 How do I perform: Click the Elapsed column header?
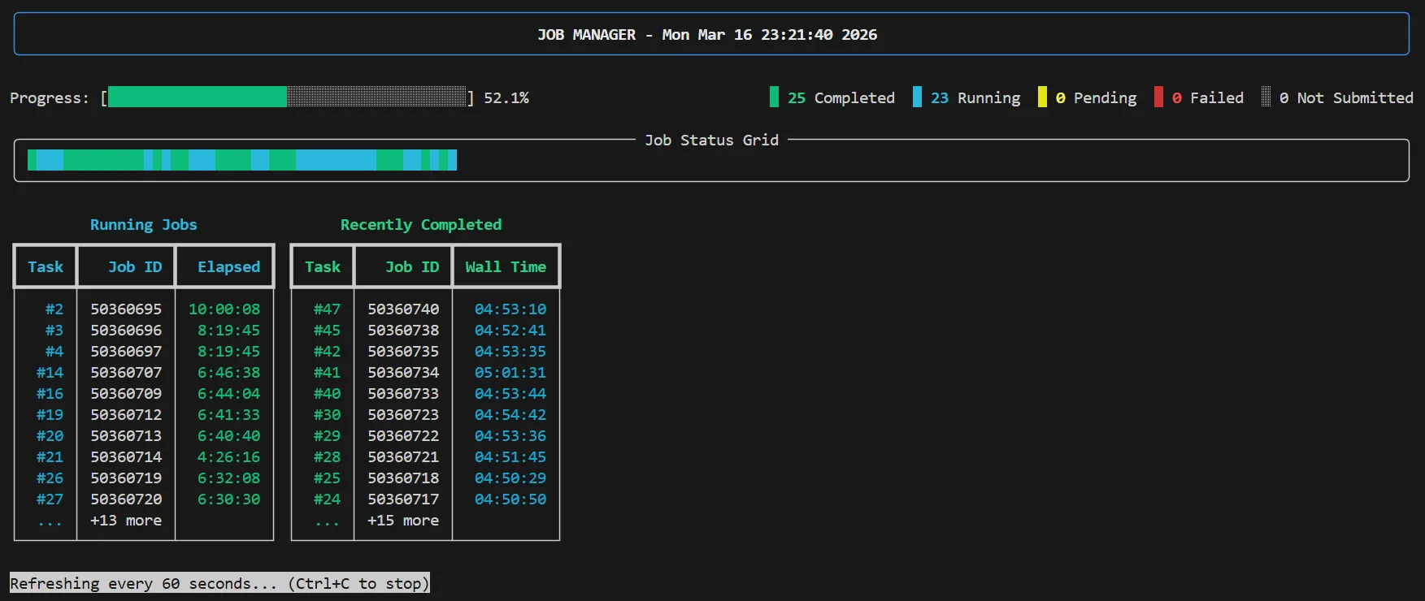pyautogui.click(x=228, y=267)
